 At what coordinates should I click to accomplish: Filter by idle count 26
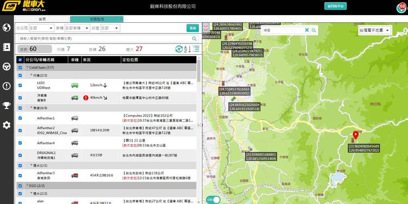click(x=97, y=49)
